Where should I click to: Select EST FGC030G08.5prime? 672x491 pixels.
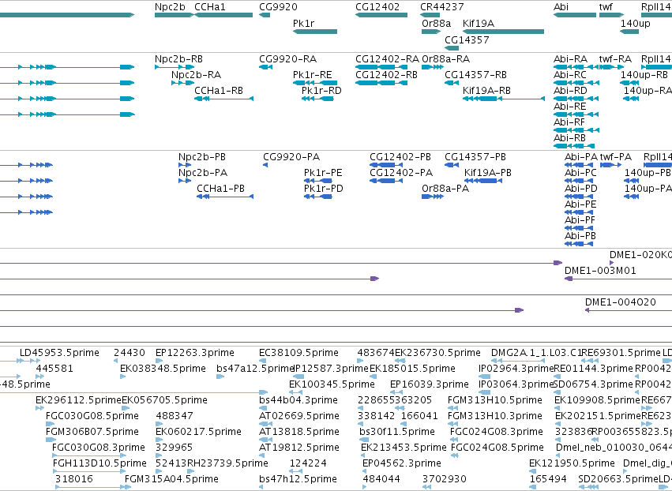point(92,417)
